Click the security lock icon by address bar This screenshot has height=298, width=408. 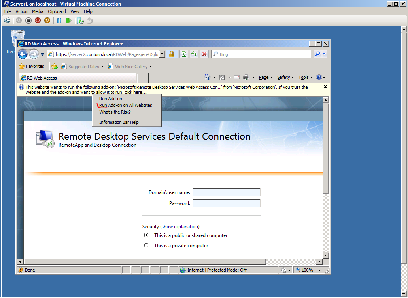(172, 54)
